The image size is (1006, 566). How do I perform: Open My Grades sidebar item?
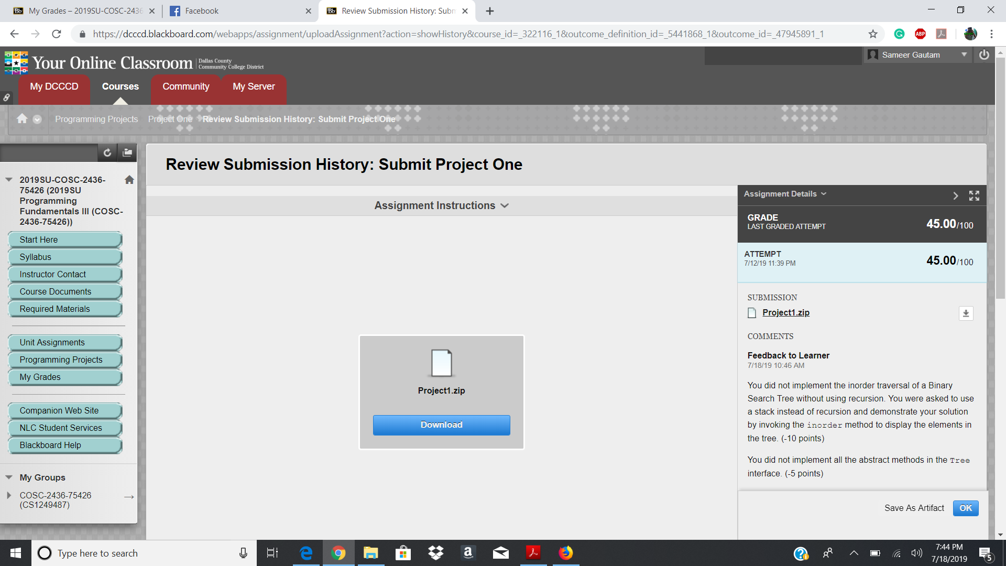(x=65, y=377)
